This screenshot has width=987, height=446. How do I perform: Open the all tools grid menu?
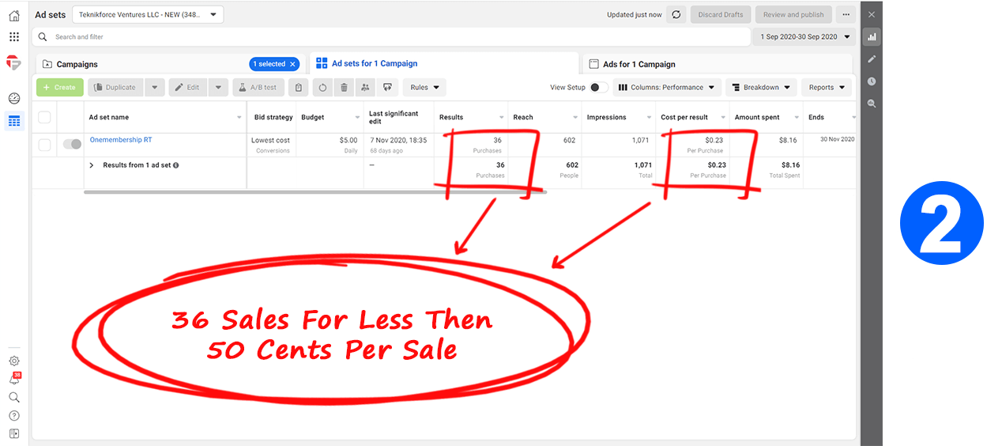click(13, 37)
